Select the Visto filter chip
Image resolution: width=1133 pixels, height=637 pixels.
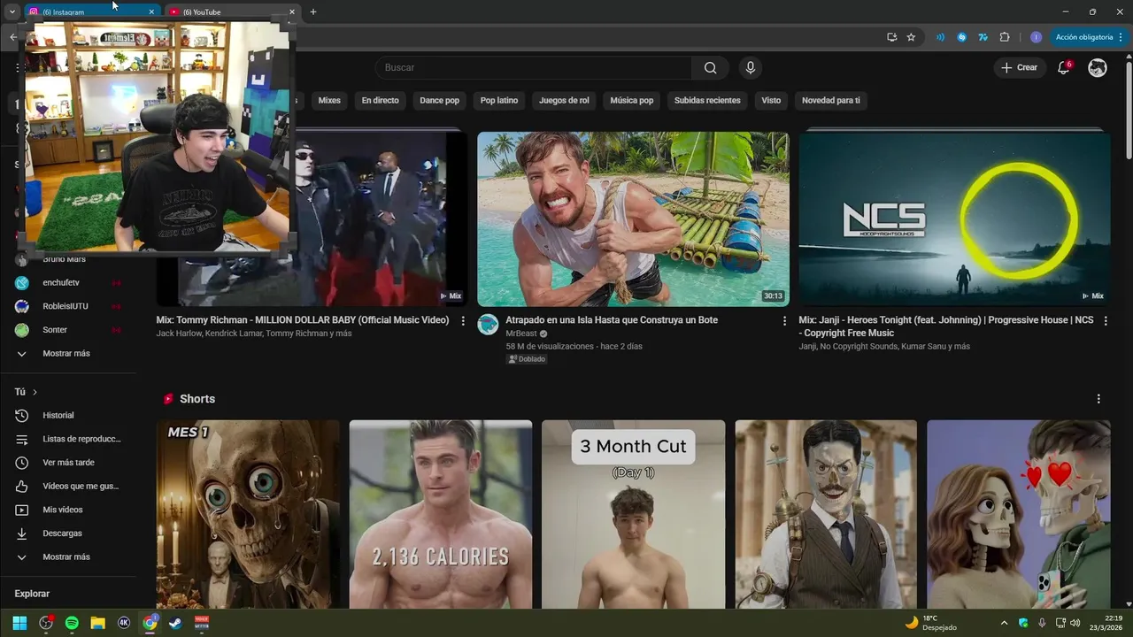(x=771, y=100)
